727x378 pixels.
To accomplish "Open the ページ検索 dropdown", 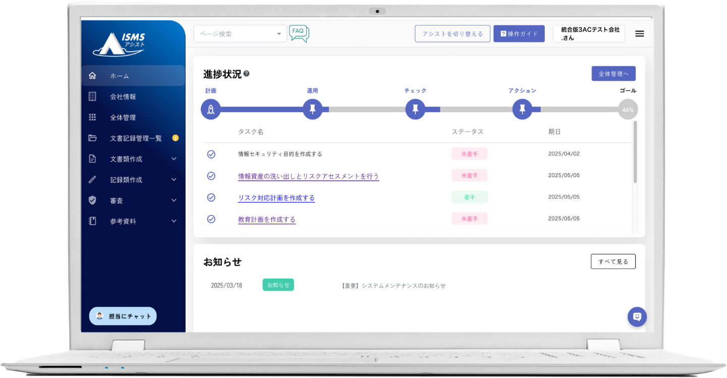I will coord(240,34).
